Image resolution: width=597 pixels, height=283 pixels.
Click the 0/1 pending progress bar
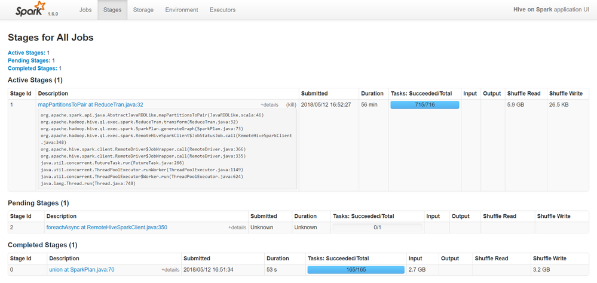[377, 227]
